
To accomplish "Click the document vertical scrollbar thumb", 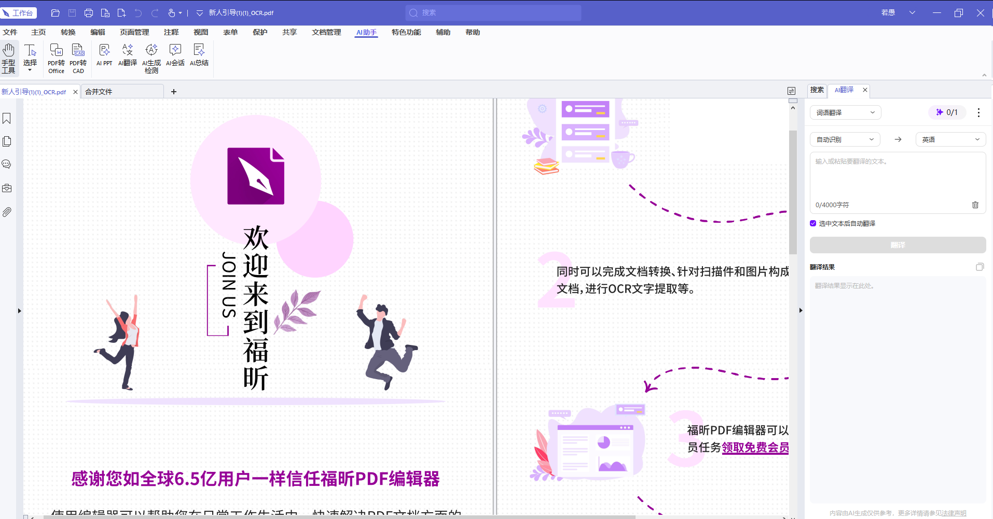I will 793,192.
